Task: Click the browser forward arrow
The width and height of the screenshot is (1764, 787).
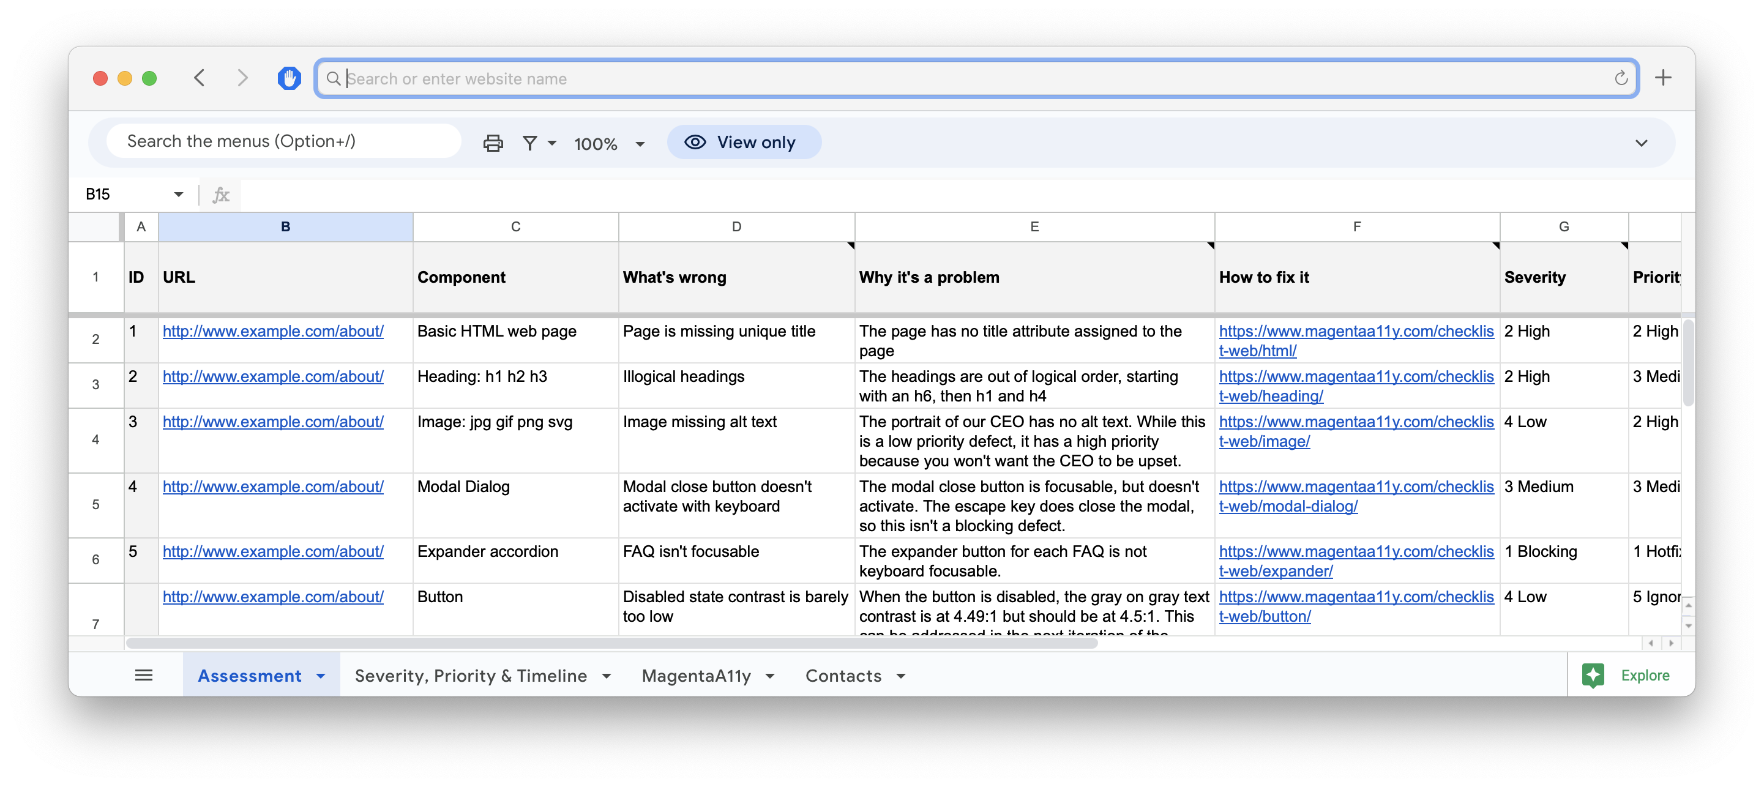Action: [x=242, y=78]
